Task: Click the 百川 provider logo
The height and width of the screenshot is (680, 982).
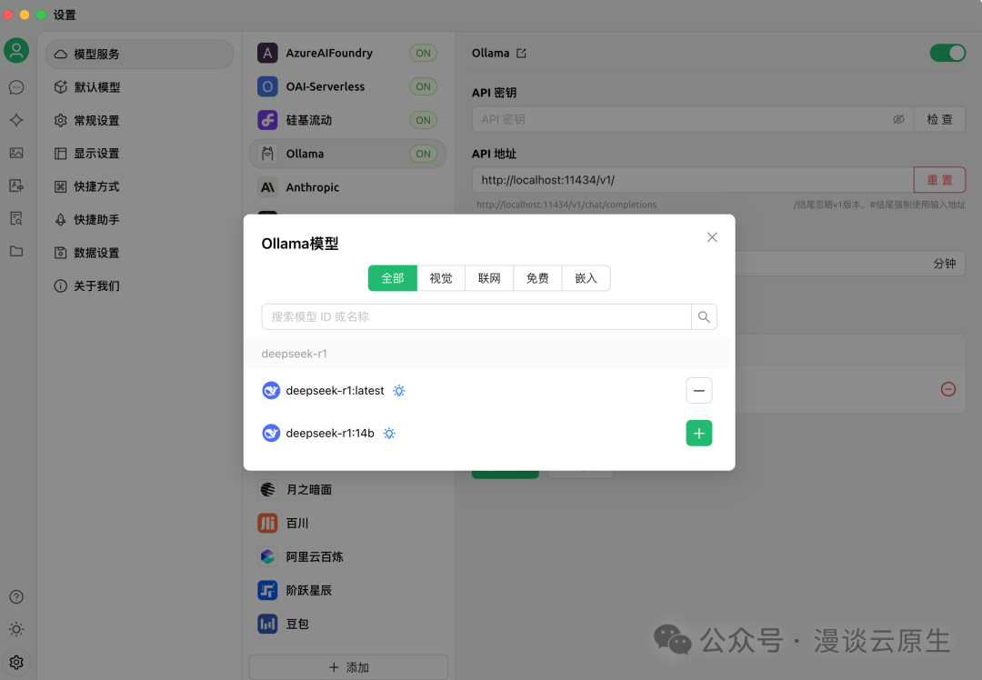Action: coord(267,523)
